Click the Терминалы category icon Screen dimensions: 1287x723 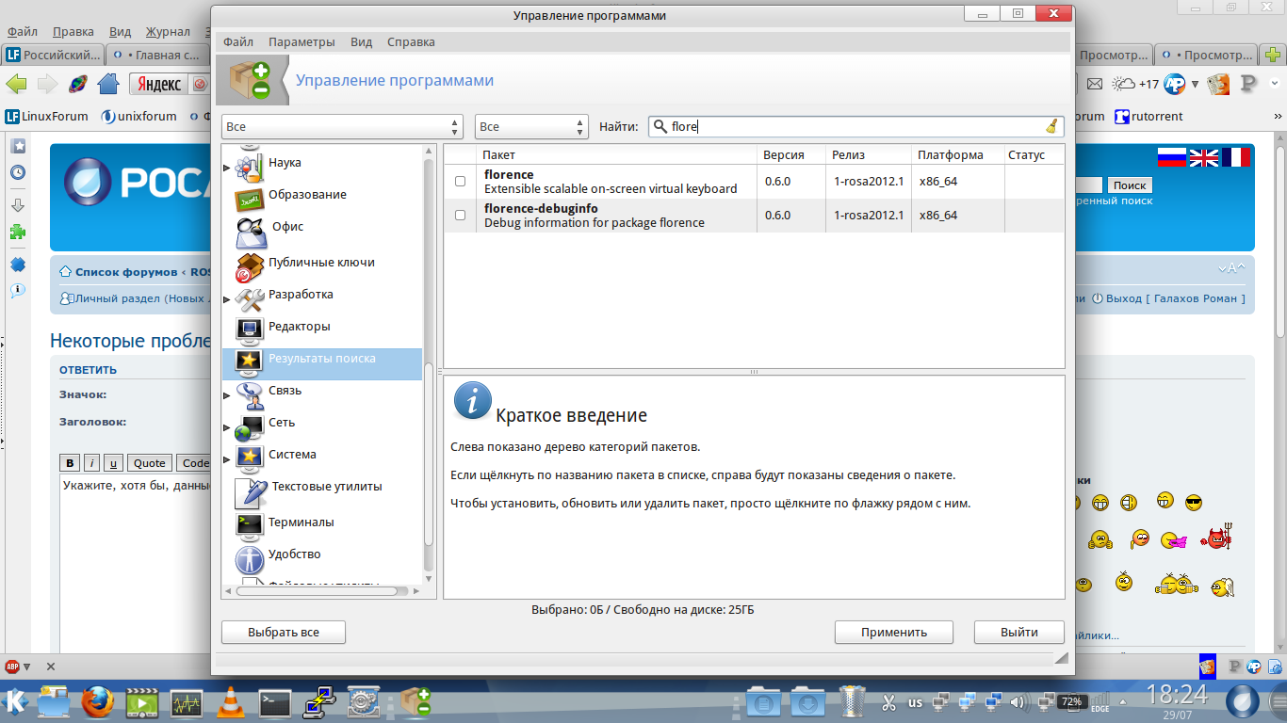tap(249, 524)
